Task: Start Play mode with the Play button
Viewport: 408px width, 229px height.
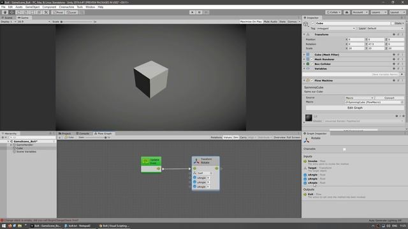Action: [193, 12]
